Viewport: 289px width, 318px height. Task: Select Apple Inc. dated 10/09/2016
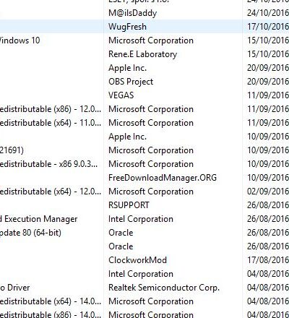(127, 137)
